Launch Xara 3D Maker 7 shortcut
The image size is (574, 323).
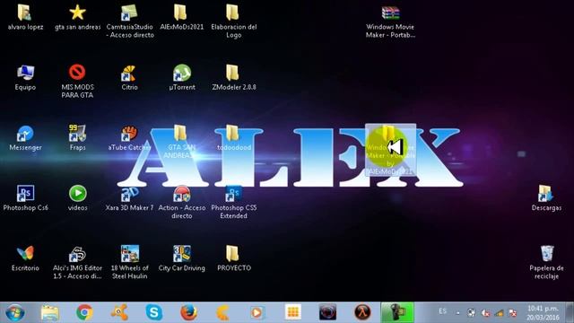(129, 198)
